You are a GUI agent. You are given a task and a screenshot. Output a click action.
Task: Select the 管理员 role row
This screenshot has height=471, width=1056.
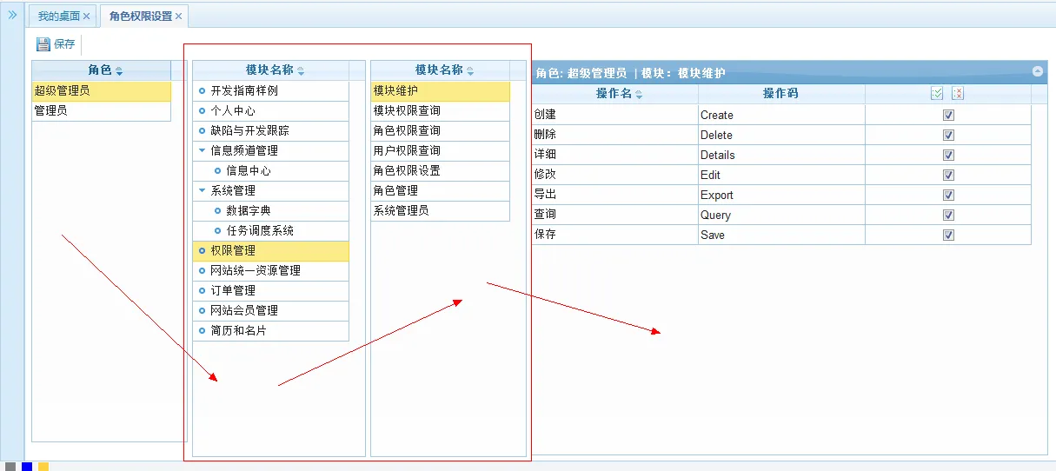coord(102,110)
